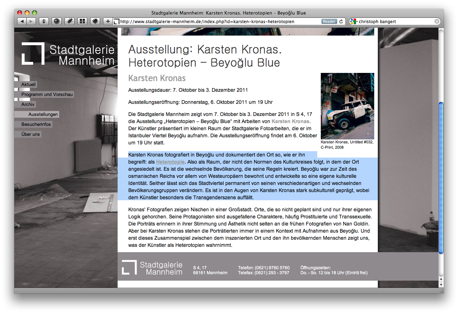
Task: Click footer address 68161 Mannheim
Action: (210, 273)
